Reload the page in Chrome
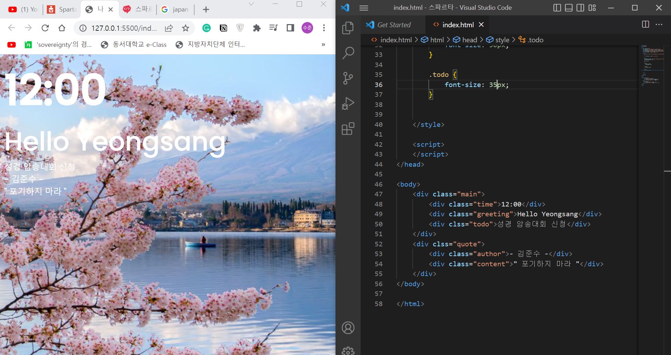 pyautogui.click(x=45, y=28)
